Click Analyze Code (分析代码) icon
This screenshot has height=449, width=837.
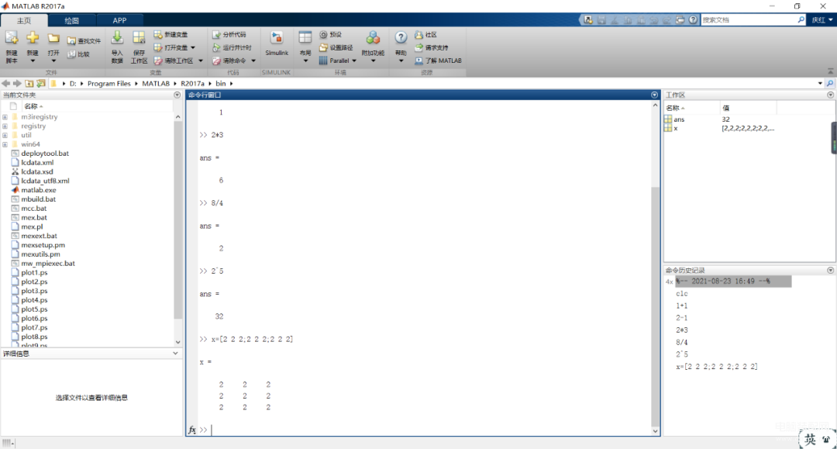[216, 35]
